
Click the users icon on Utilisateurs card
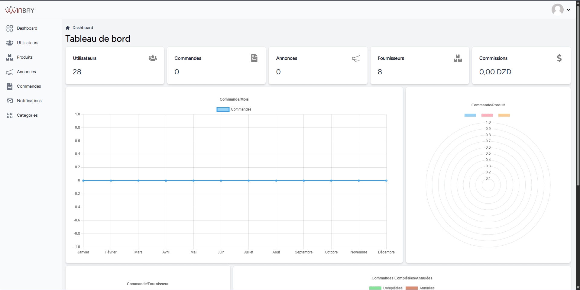(x=153, y=58)
